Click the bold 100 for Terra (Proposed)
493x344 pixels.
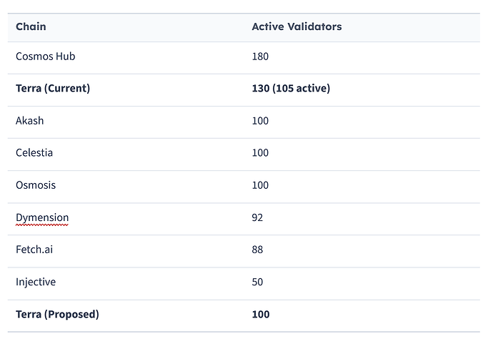click(x=261, y=314)
